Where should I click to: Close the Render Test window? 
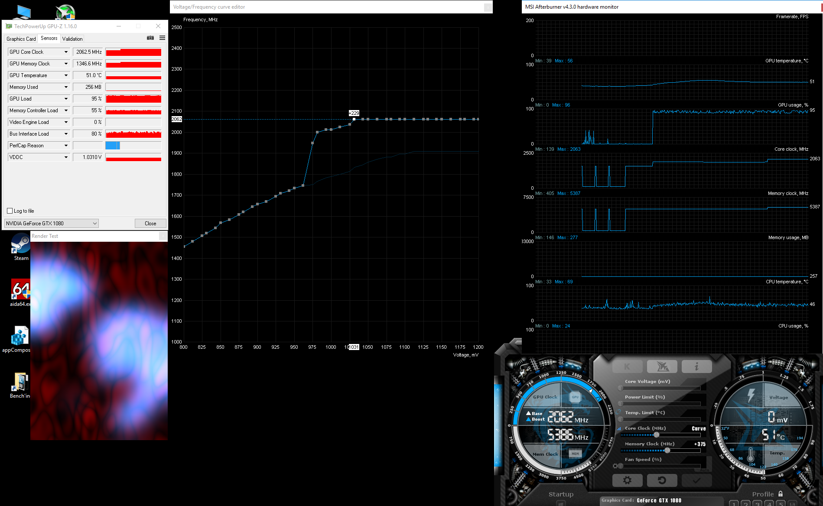[163, 236]
